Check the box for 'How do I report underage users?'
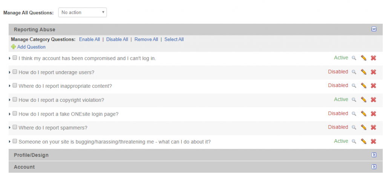 pyautogui.click(x=15, y=72)
